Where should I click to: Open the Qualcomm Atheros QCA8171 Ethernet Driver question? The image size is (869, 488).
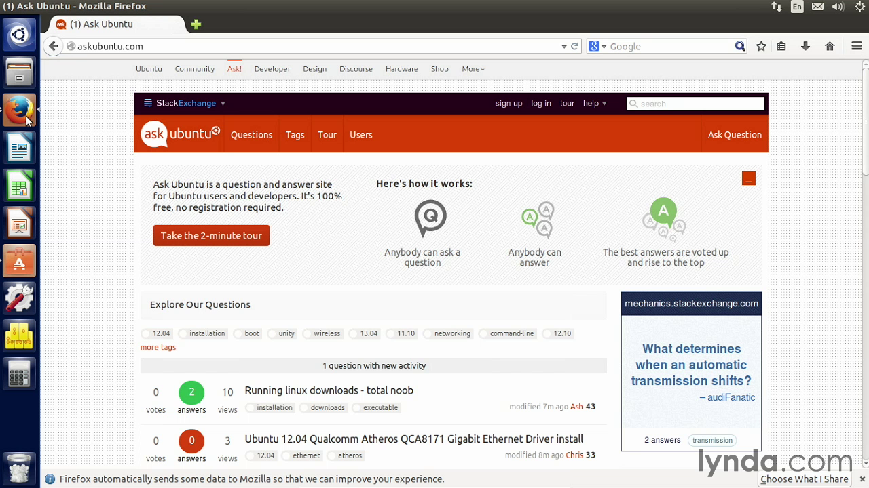[414, 439]
